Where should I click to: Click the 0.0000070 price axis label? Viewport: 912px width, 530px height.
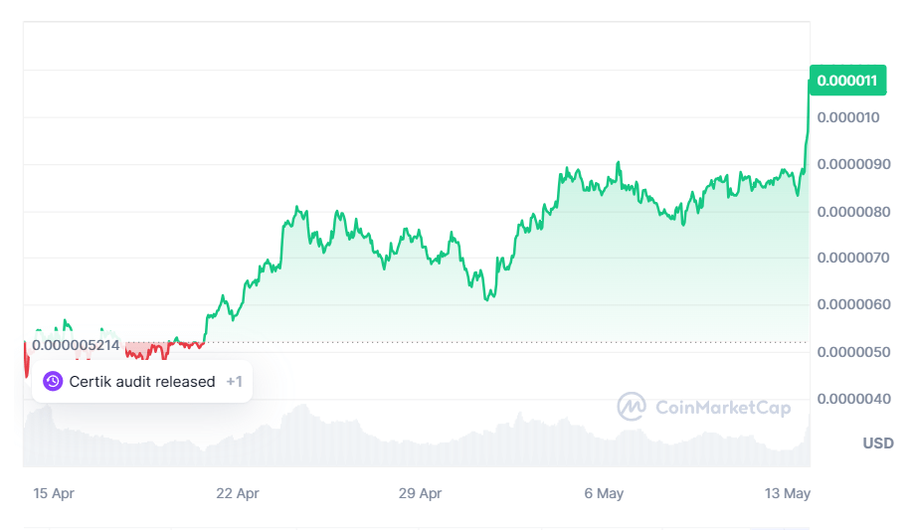853,258
